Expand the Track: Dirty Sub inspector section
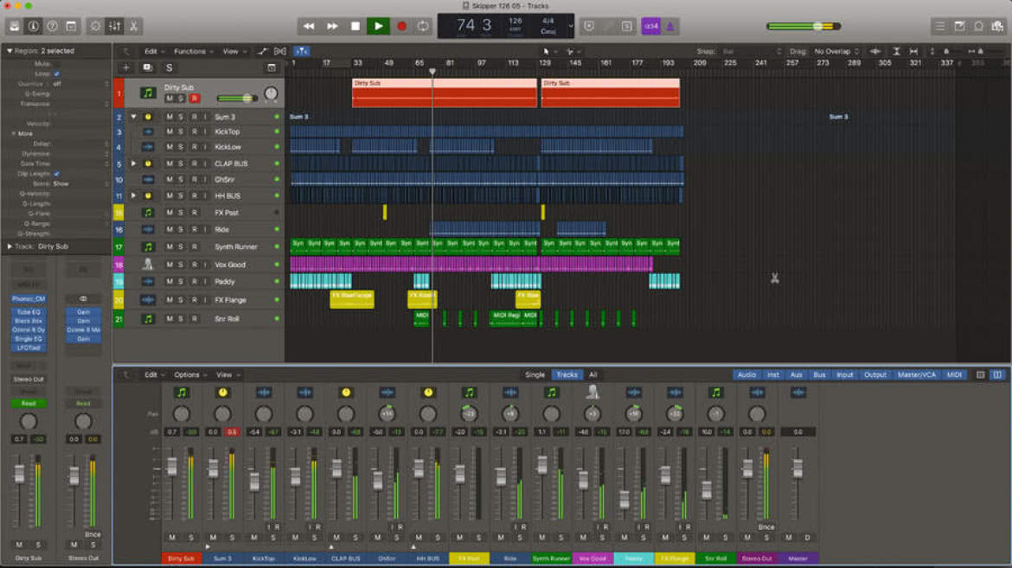Screen dimensions: 1012x568 (x=9, y=246)
